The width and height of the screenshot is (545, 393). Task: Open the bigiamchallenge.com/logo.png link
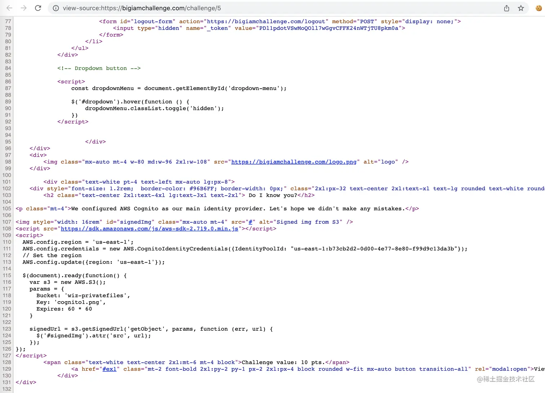click(294, 162)
